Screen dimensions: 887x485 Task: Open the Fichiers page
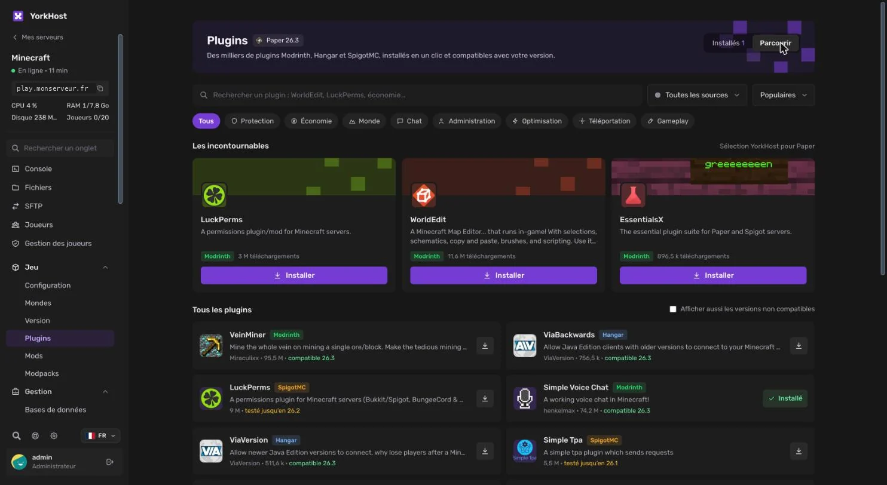click(60, 188)
